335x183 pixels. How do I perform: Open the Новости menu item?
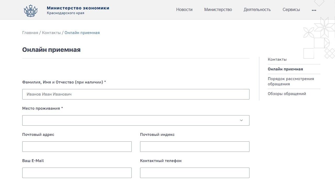(184, 10)
